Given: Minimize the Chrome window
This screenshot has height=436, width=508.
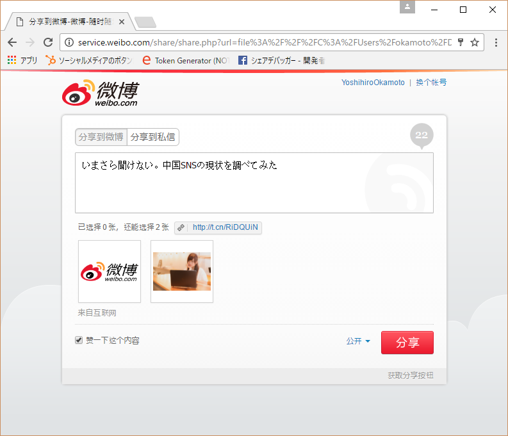Looking at the screenshot, I should [434, 10].
